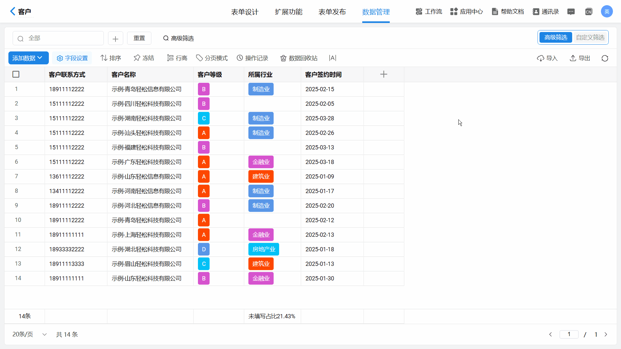Click the 重置 reset button

tap(139, 38)
